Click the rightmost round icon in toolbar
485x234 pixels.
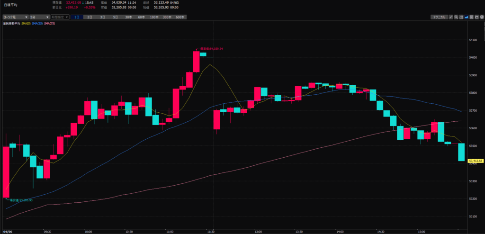[481, 17]
